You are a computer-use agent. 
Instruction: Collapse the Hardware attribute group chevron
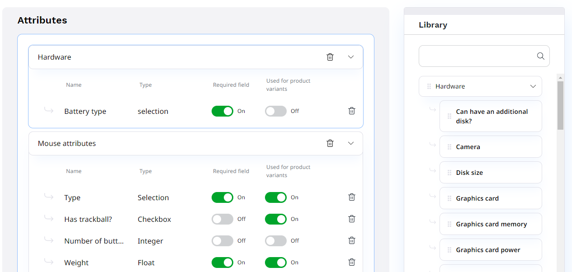tap(351, 57)
